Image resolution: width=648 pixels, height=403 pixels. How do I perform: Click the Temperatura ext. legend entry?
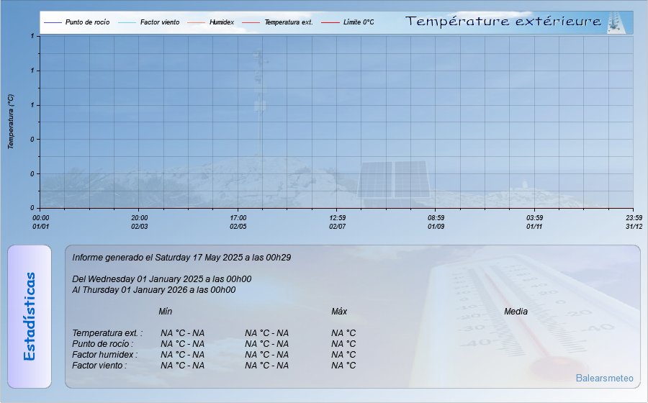[277, 22]
